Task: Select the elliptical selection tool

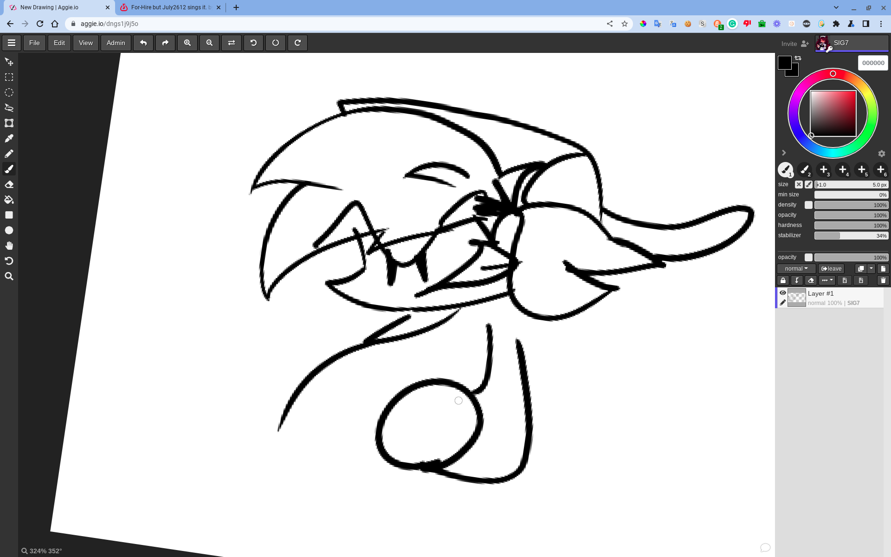Action: point(9,92)
